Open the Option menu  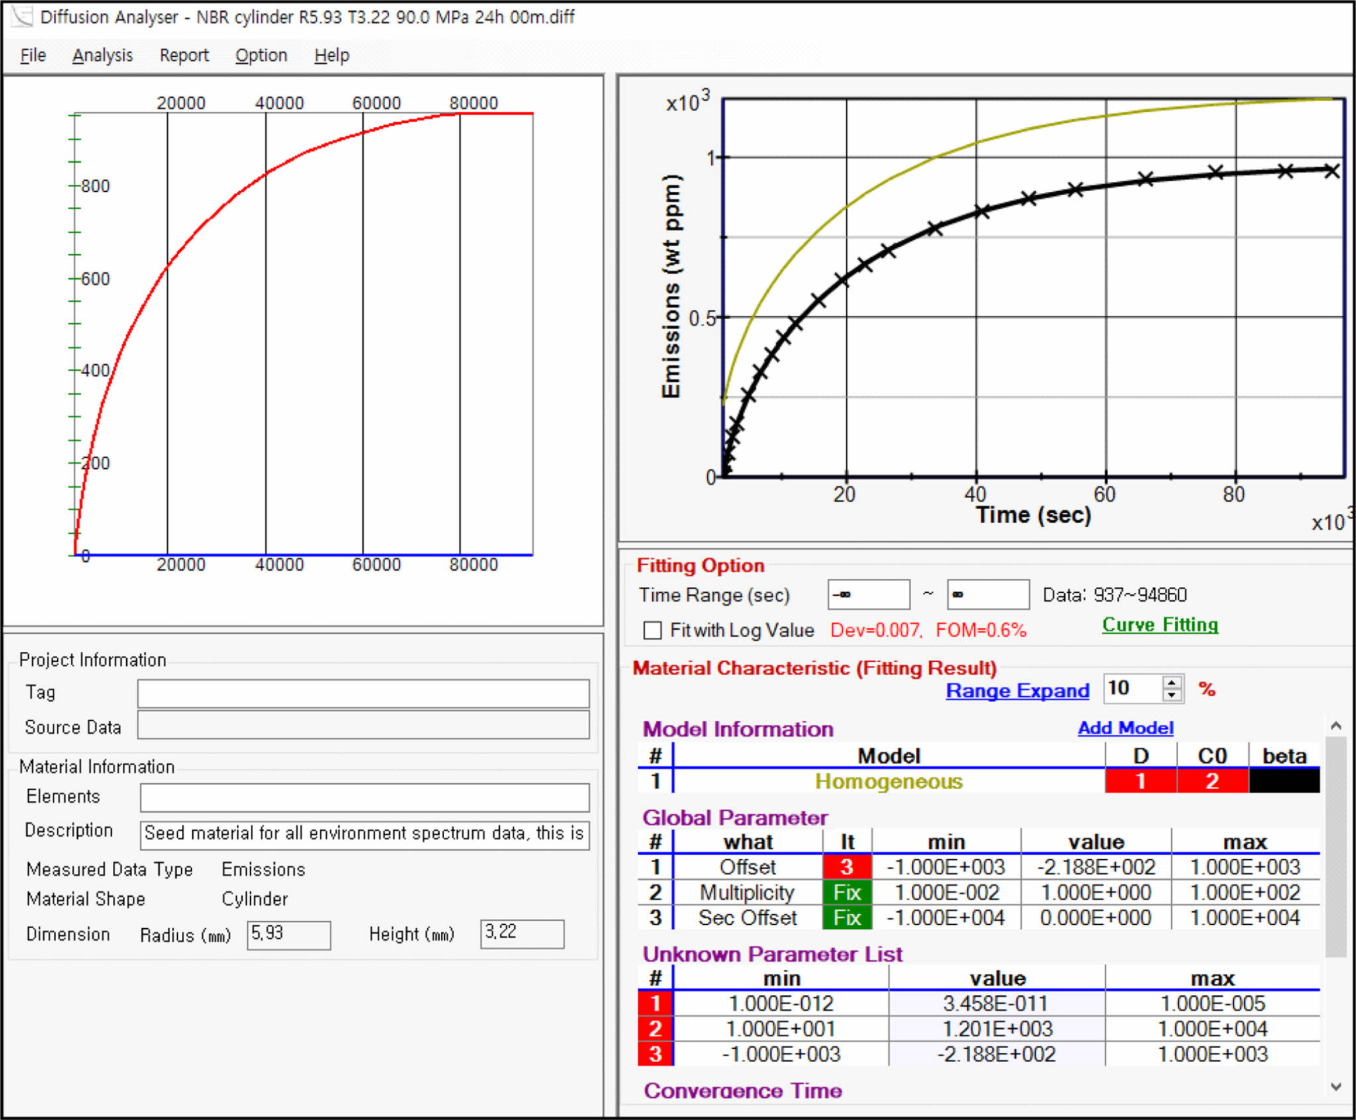tap(261, 55)
